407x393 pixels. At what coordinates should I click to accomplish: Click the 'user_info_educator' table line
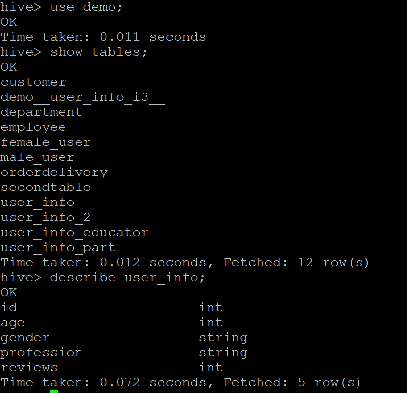click(x=75, y=233)
